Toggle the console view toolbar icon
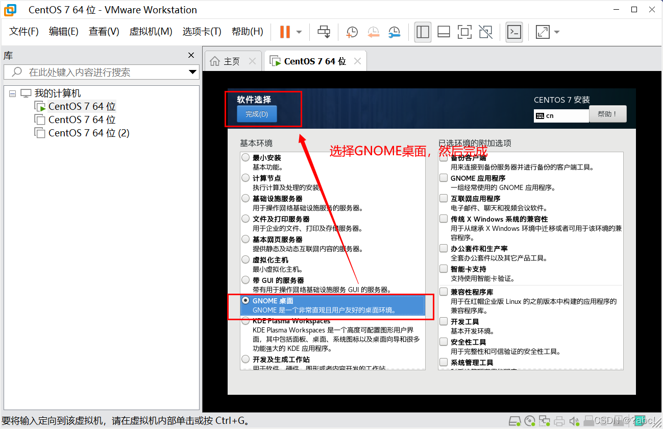Viewport: 663px width, 429px height. coord(514,32)
